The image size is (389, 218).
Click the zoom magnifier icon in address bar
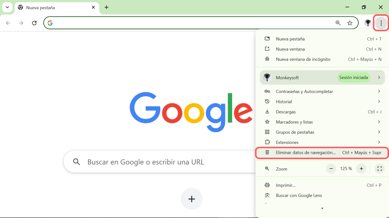338,23
